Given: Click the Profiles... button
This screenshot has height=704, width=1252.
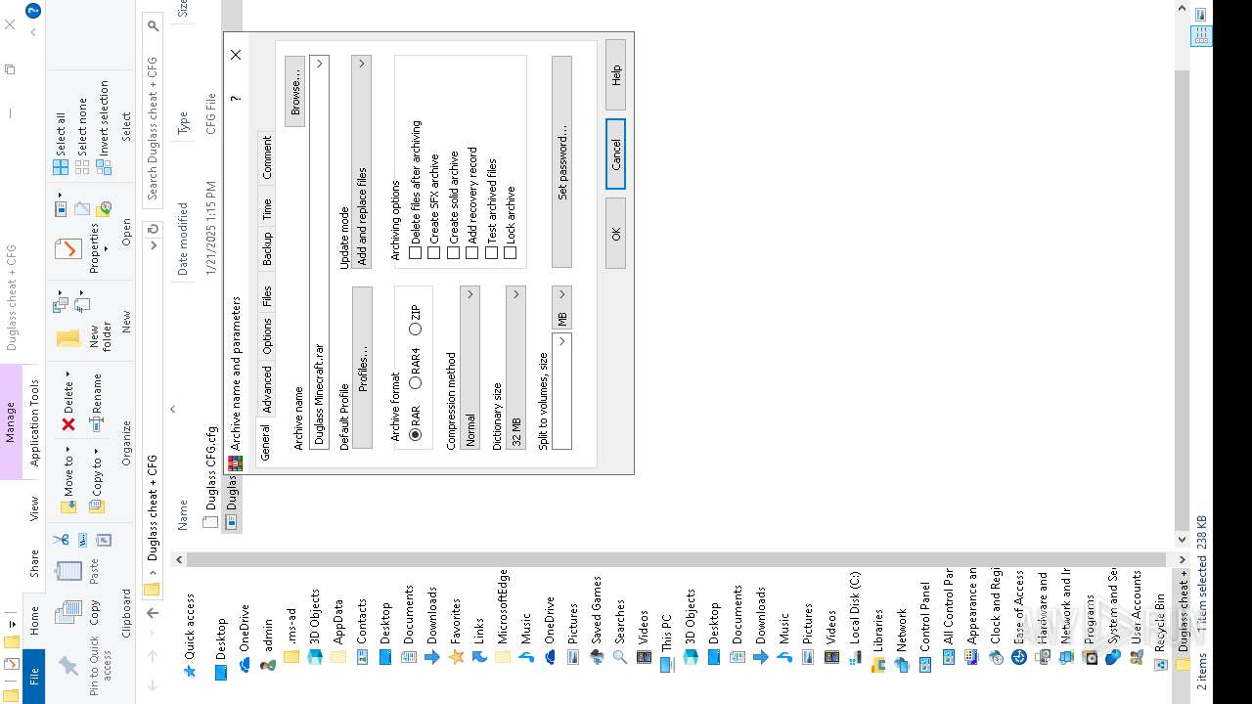Looking at the screenshot, I should coord(361,367).
